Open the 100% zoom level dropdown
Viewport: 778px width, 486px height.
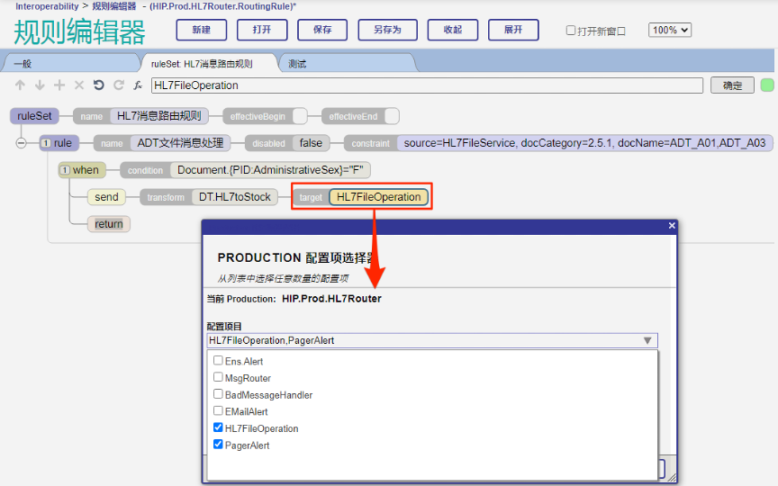click(669, 30)
